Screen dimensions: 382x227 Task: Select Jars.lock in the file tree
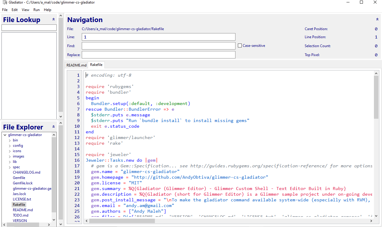coord(19,194)
